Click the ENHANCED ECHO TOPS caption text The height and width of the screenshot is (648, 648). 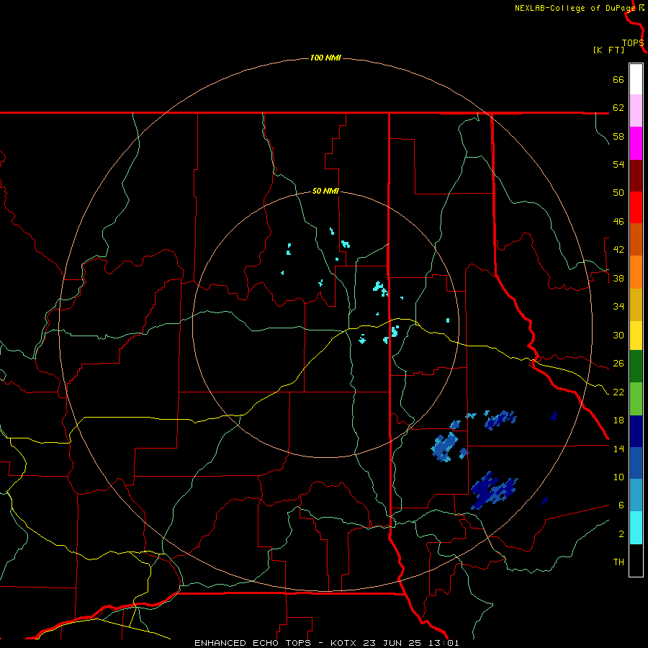pos(253,643)
